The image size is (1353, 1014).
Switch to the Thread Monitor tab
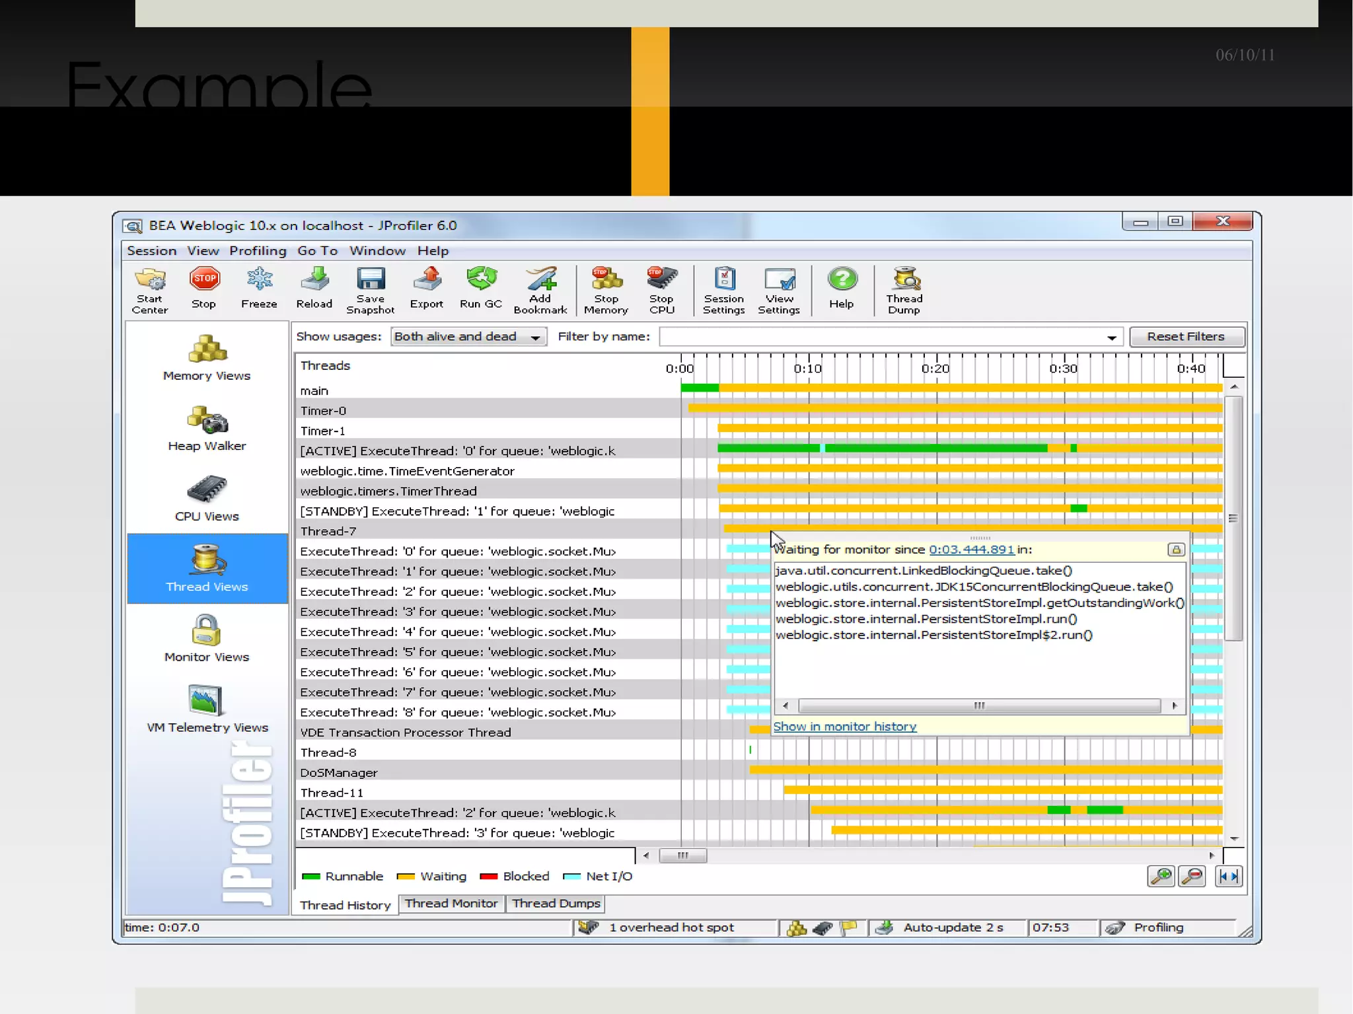(451, 903)
